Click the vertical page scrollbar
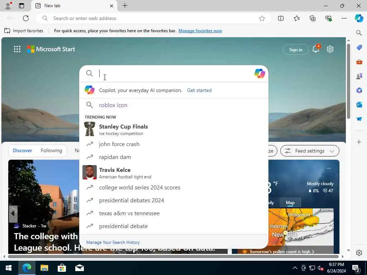 pos(348,81)
